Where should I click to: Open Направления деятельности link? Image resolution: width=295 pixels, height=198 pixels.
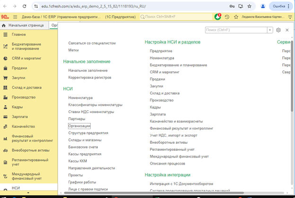[91, 168]
